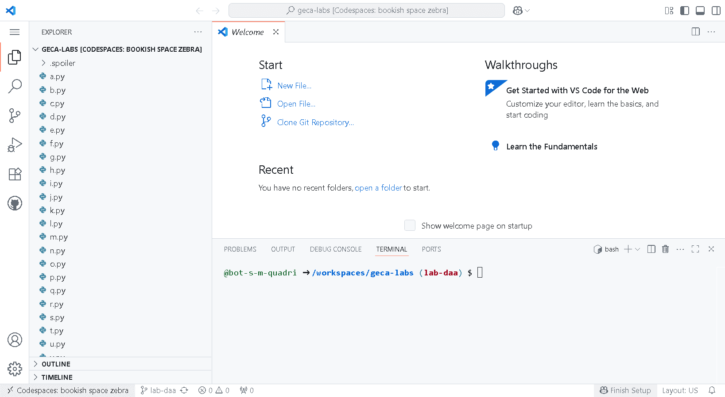Click the New File link
725x397 pixels.
coord(294,86)
